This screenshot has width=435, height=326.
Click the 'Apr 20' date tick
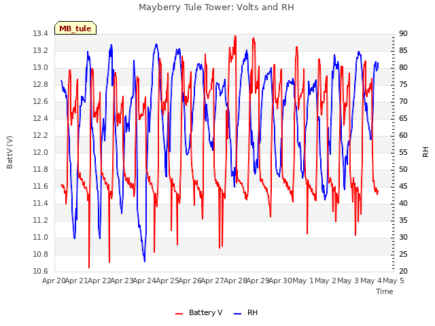click(54, 280)
